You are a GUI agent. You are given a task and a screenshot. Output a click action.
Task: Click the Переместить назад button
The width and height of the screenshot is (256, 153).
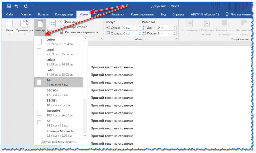244,27
